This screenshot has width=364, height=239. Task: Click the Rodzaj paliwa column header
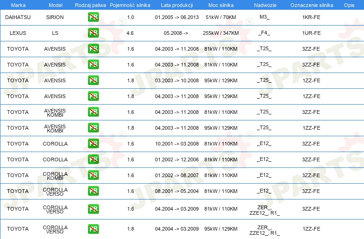(x=90, y=5)
